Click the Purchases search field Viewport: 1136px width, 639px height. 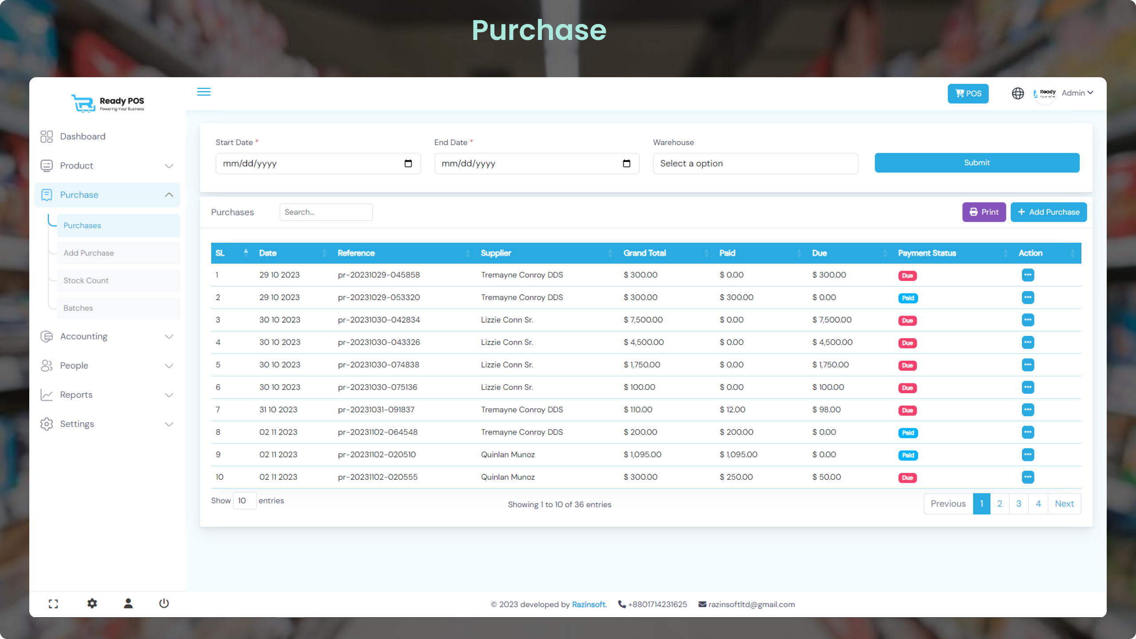tap(326, 212)
